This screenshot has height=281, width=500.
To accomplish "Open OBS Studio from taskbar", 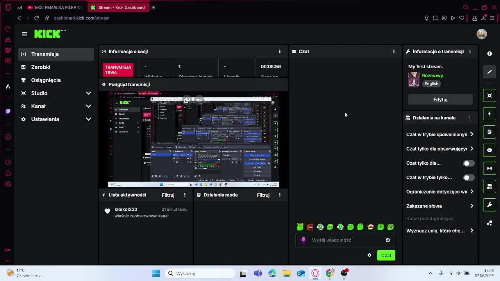I will [x=344, y=273].
